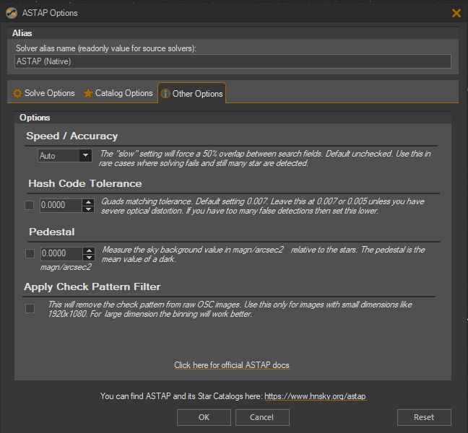468x433 pixels.
Task: Enable the Hash Code Tolerance checkbox
Action: [x=29, y=205]
